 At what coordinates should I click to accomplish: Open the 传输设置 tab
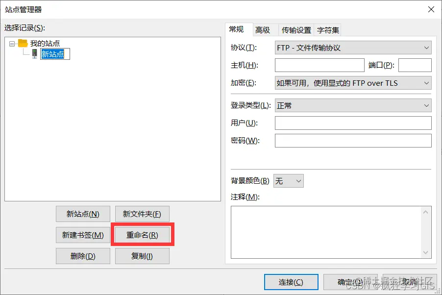pyautogui.click(x=296, y=30)
